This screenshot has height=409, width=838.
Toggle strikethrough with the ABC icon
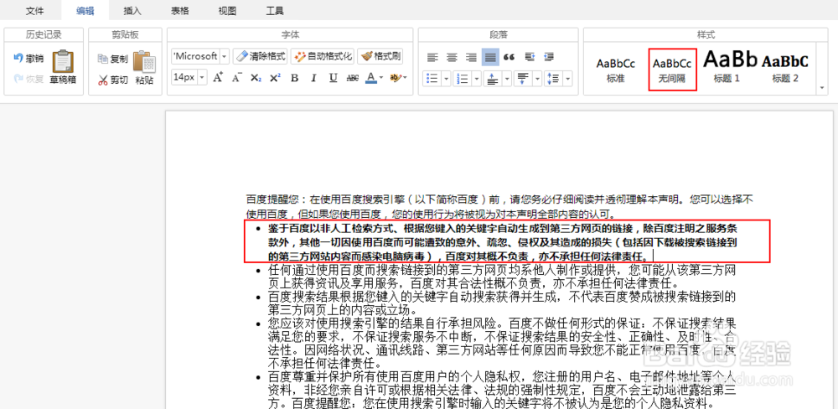pos(352,77)
